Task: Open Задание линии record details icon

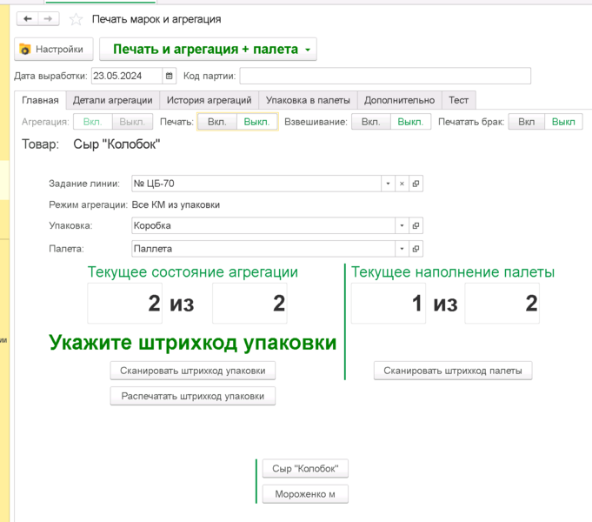Action: [416, 184]
